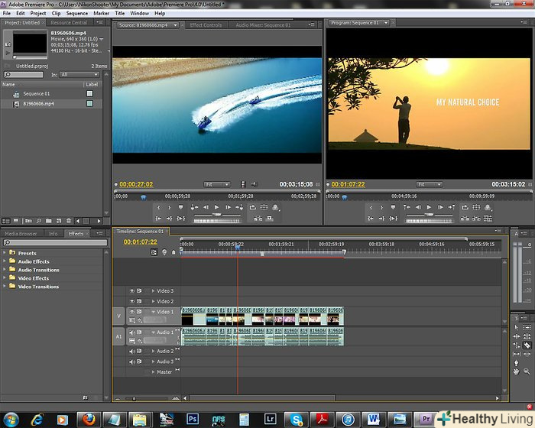Screen dimensions: 535x428
Task: Click the Timeline timecode 00:01:07:22
Action: (141, 242)
